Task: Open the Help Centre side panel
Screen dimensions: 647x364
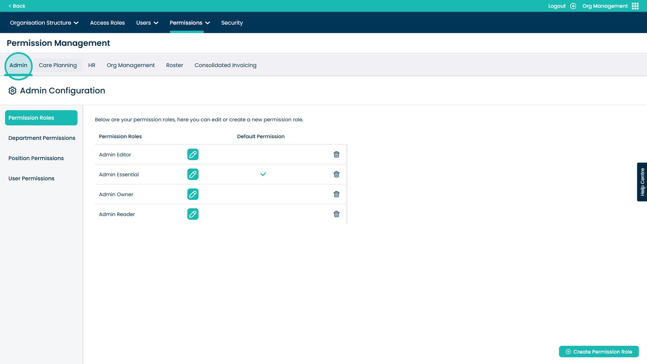Action: 642,182
